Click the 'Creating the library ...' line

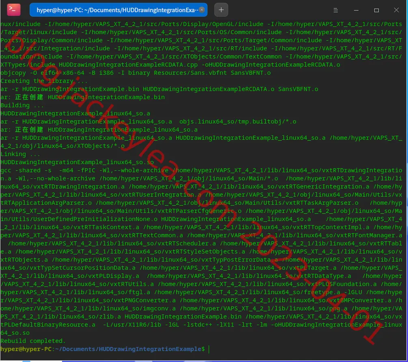tap(44, 81)
